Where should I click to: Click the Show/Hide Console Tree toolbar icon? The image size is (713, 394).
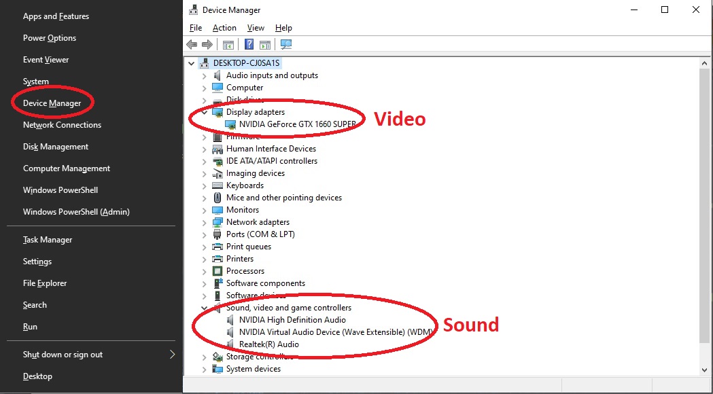click(x=228, y=45)
